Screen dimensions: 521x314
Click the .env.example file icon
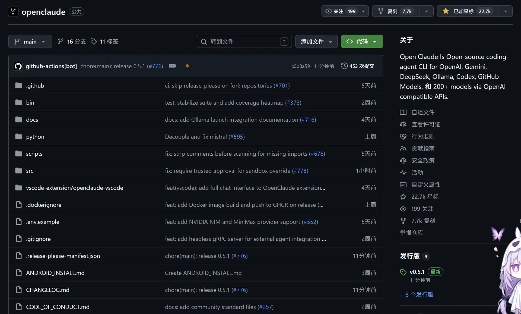[x=19, y=222]
